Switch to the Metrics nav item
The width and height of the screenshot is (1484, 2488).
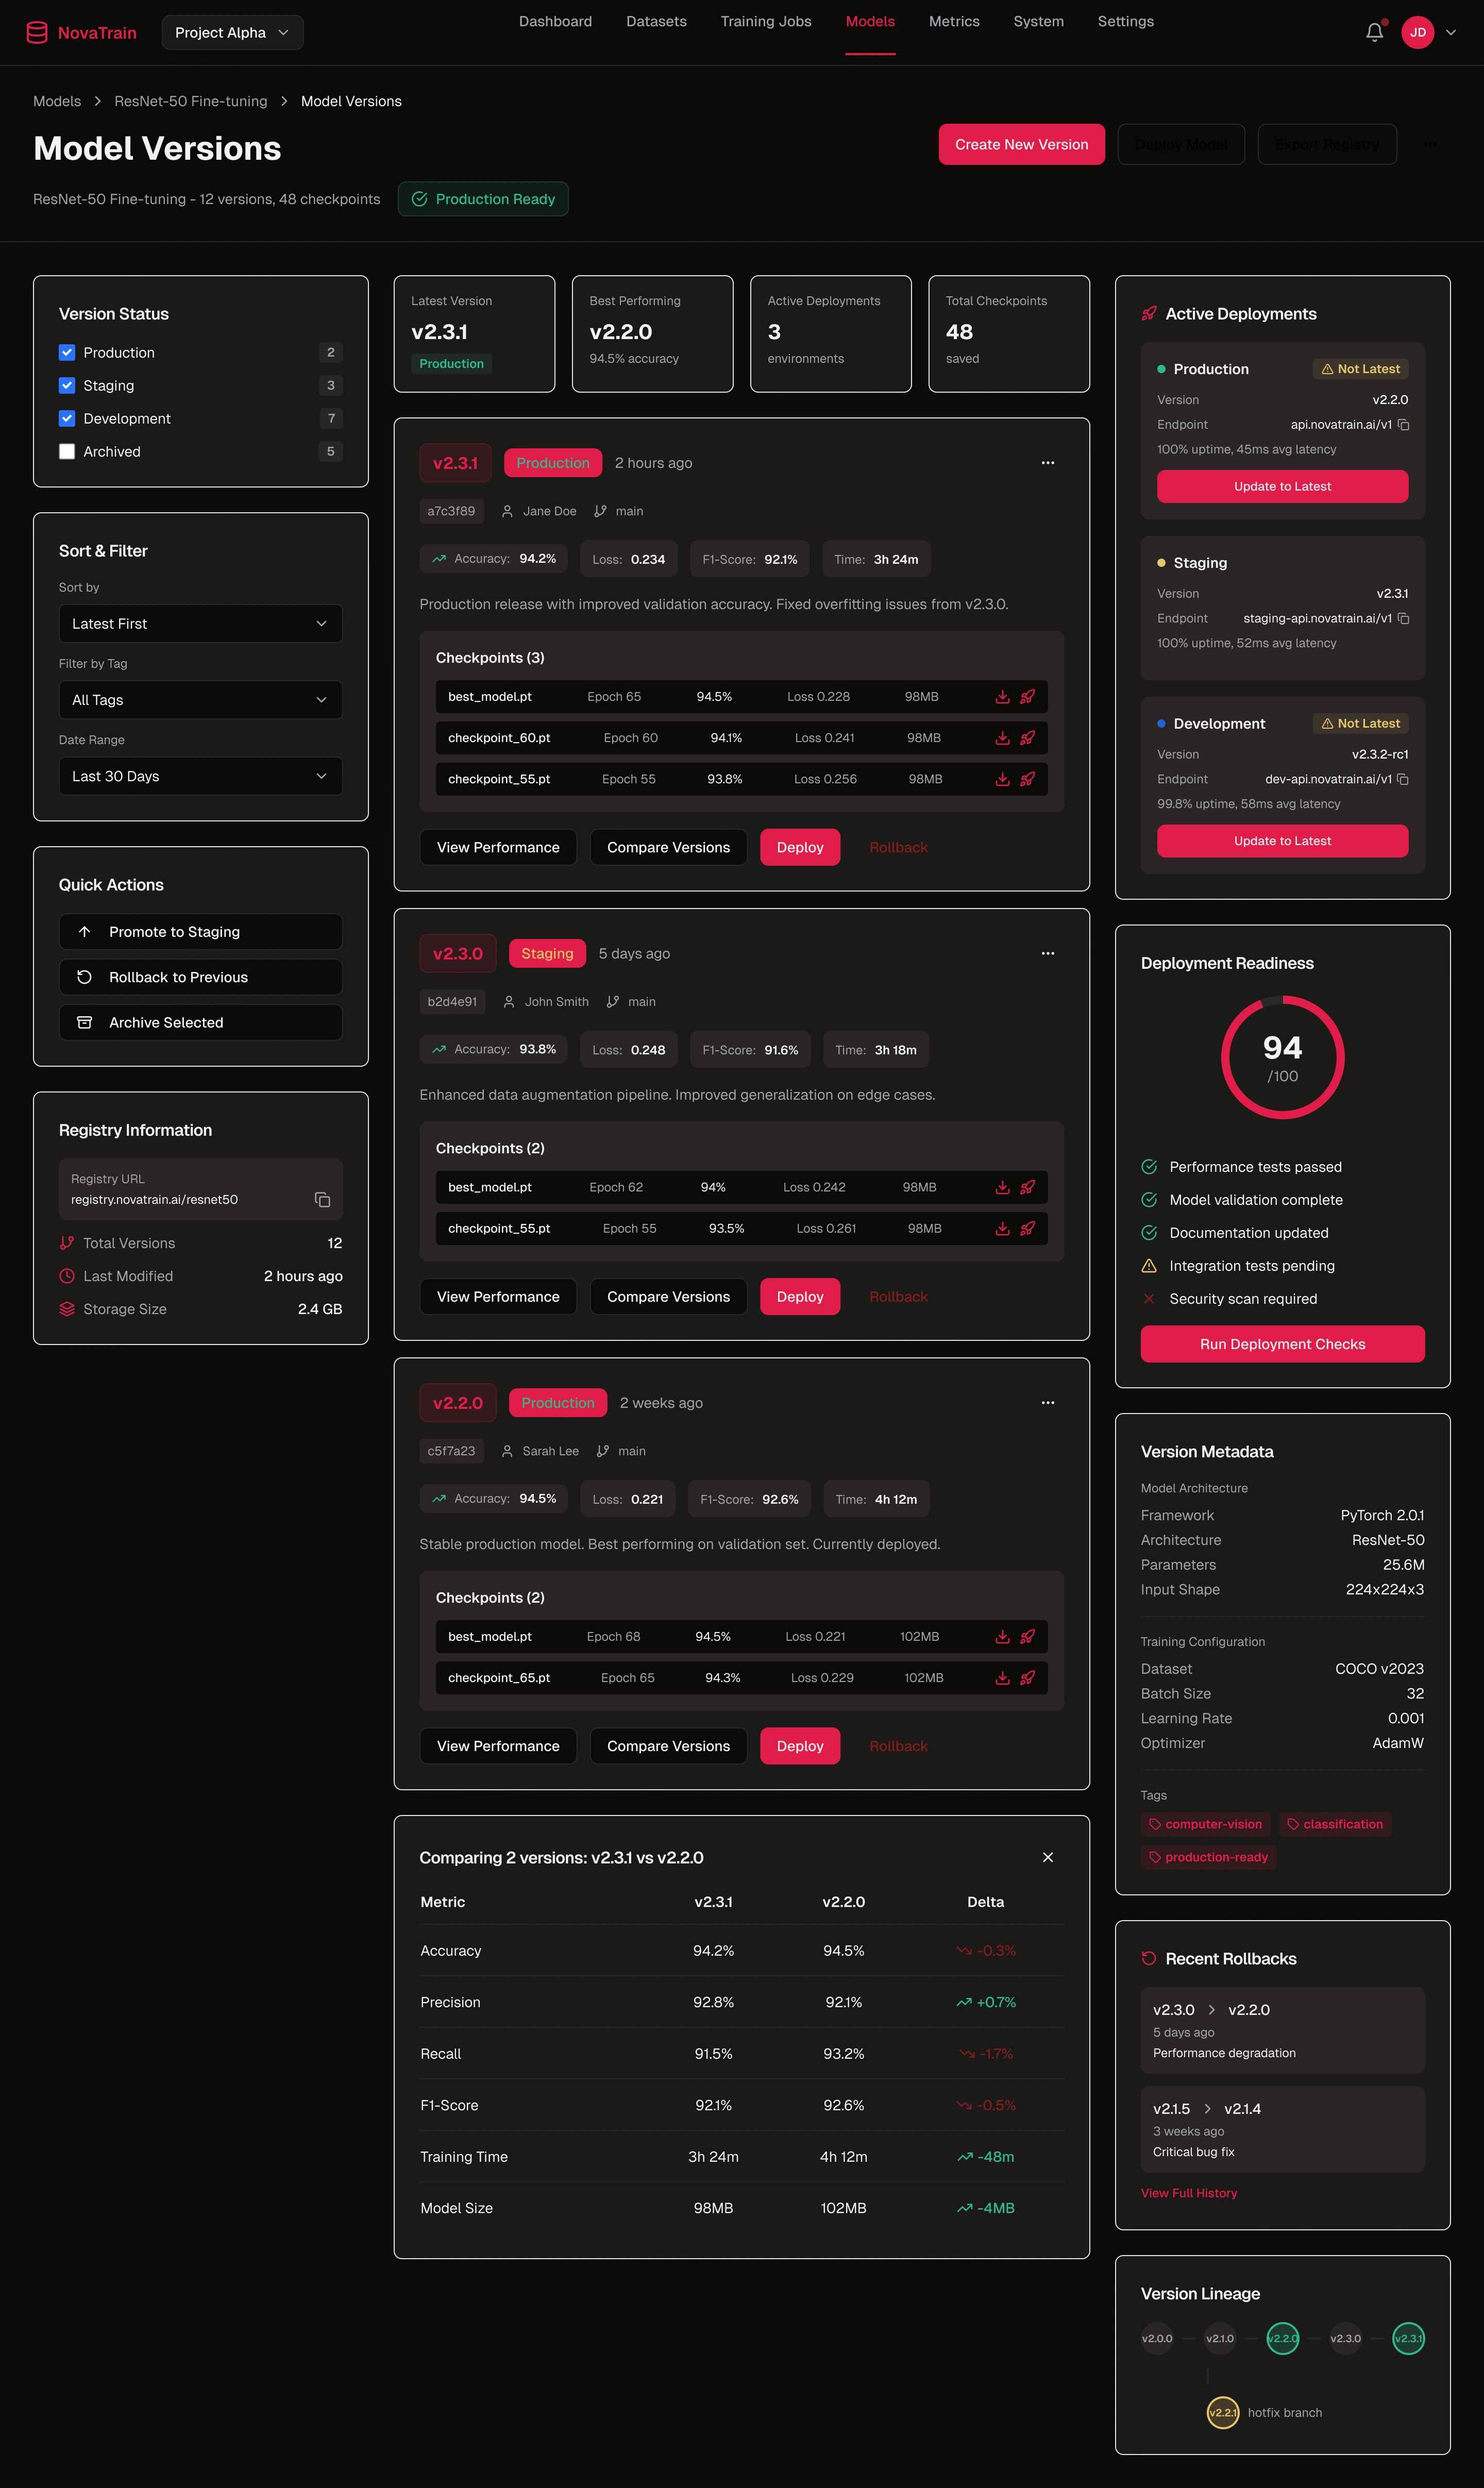(x=953, y=21)
